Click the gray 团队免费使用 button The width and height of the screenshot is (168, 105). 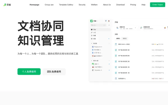[54, 72]
